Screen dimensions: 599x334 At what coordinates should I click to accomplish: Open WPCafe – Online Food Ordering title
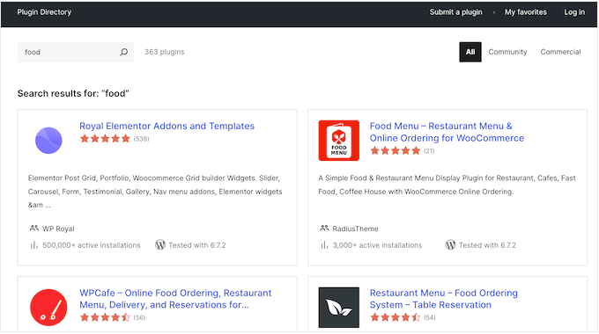point(175,299)
